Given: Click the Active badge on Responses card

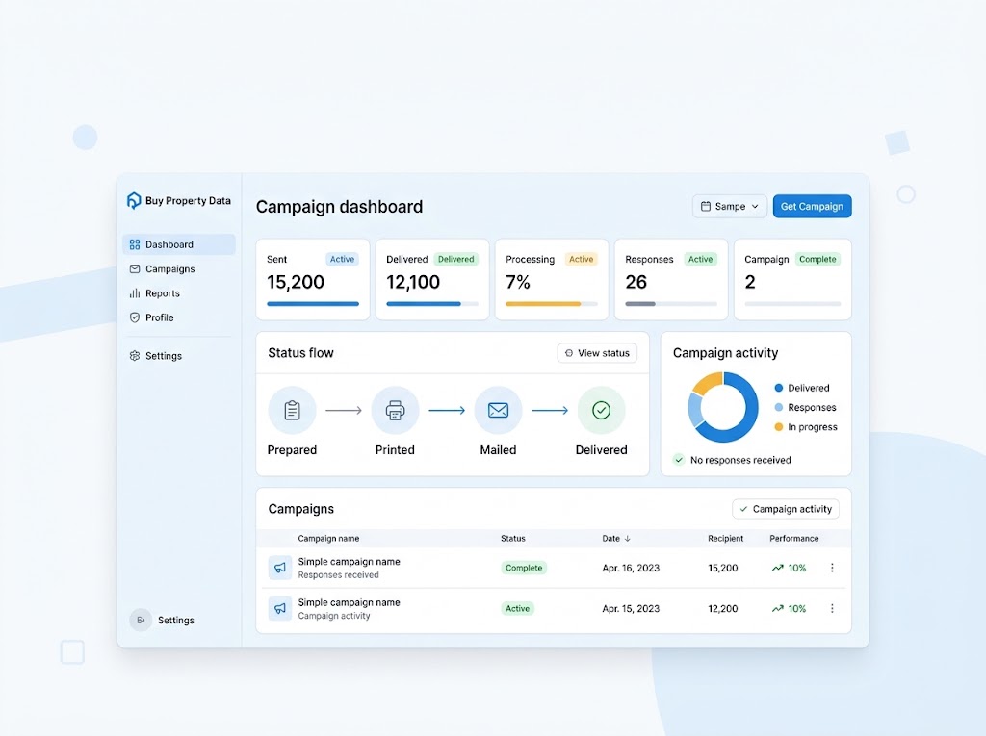Looking at the screenshot, I should point(701,259).
